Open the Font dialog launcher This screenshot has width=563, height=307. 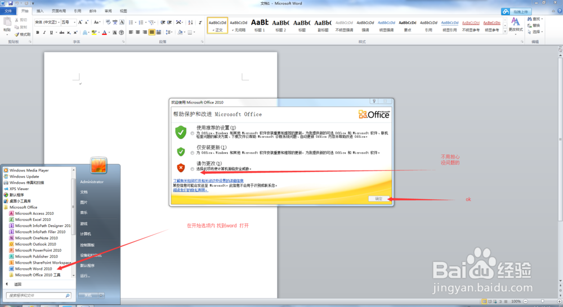point(123,42)
